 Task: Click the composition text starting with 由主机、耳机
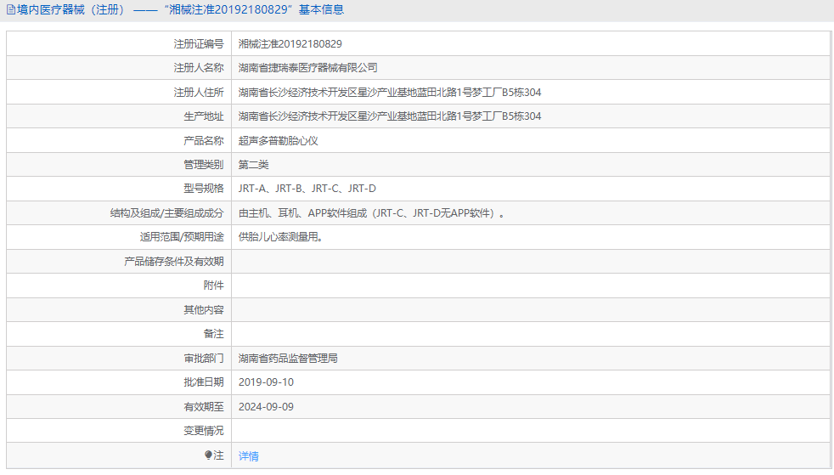point(371,212)
